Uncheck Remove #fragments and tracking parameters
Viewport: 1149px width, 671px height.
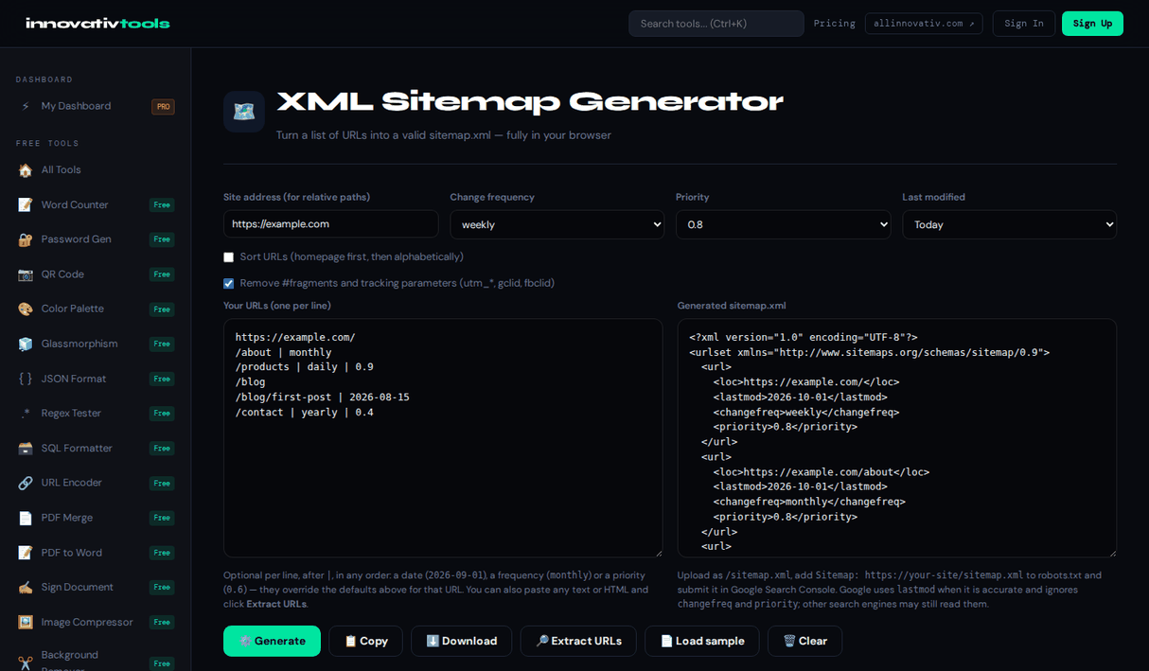pos(228,283)
